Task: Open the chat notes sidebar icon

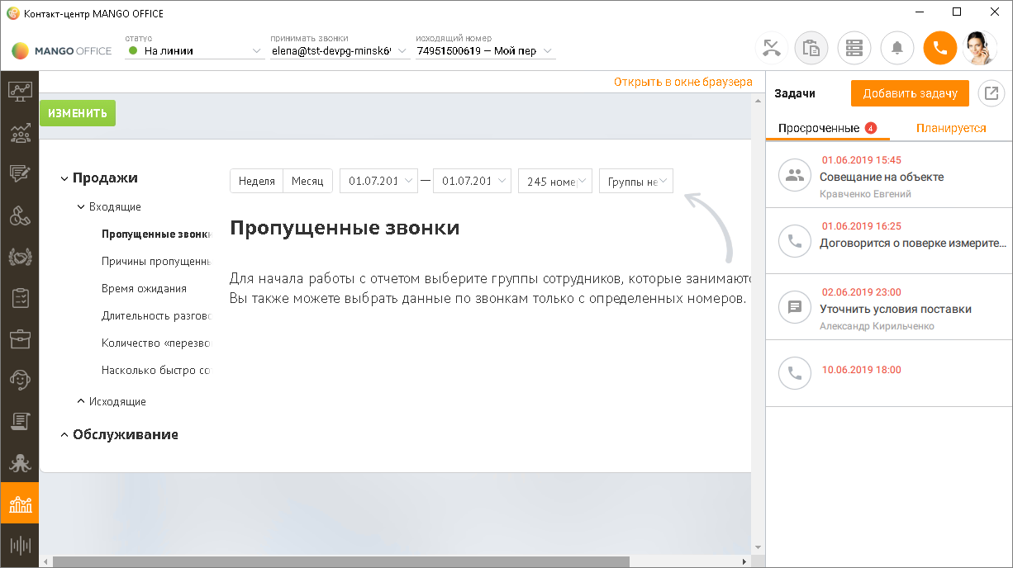Action: coord(20,173)
